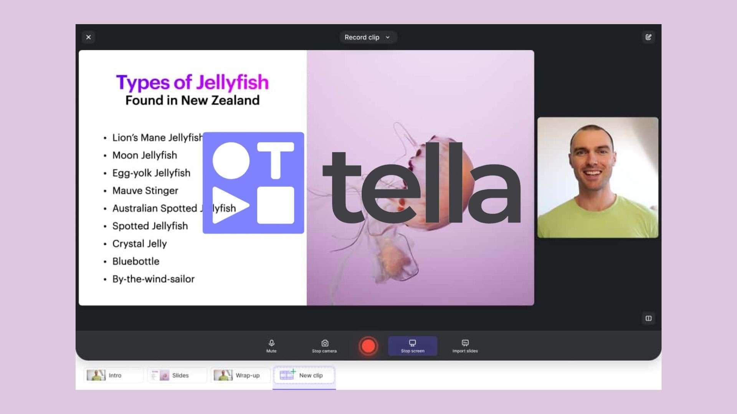Open the edit notes icon in the top-right corner
The height and width of the screenshot is (414, 737).
pos(648,37)
